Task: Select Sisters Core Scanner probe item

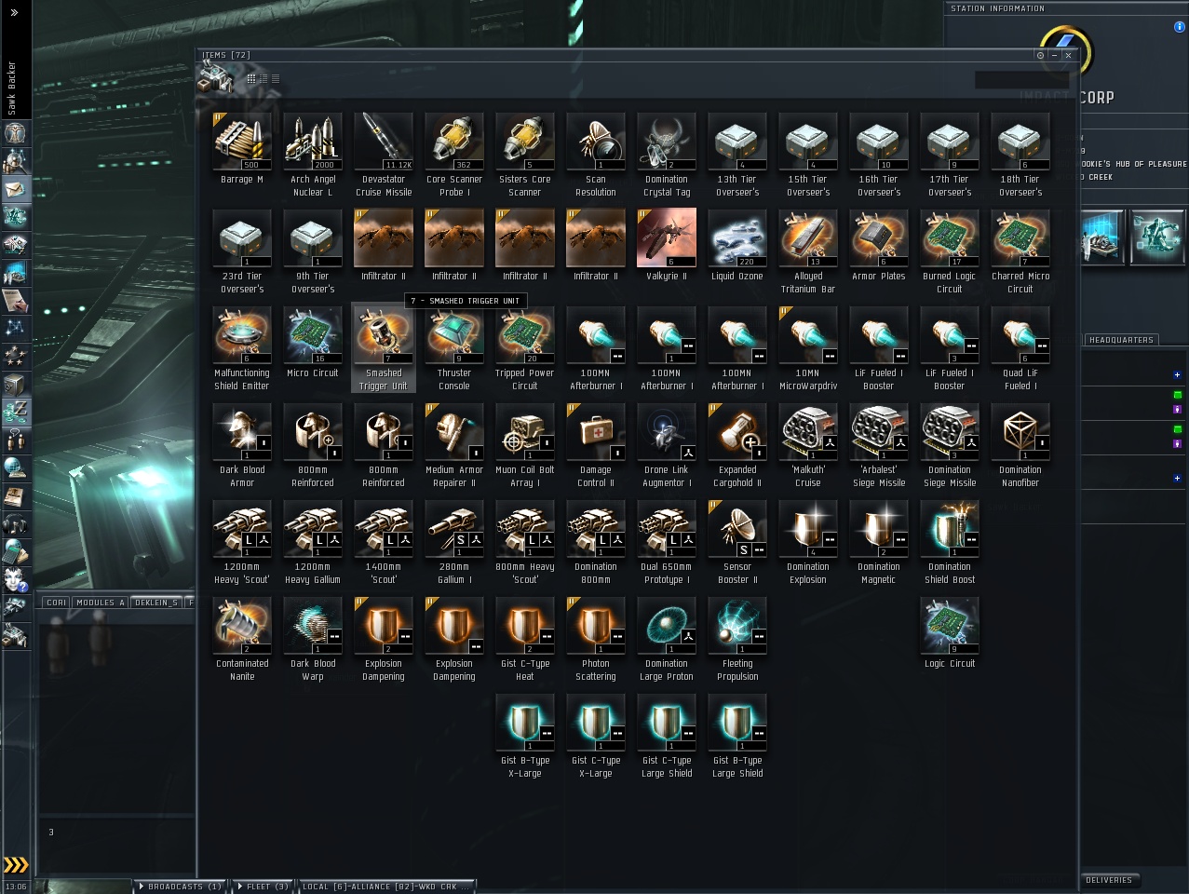Action: pyautogui.click(x=525, y=142)
